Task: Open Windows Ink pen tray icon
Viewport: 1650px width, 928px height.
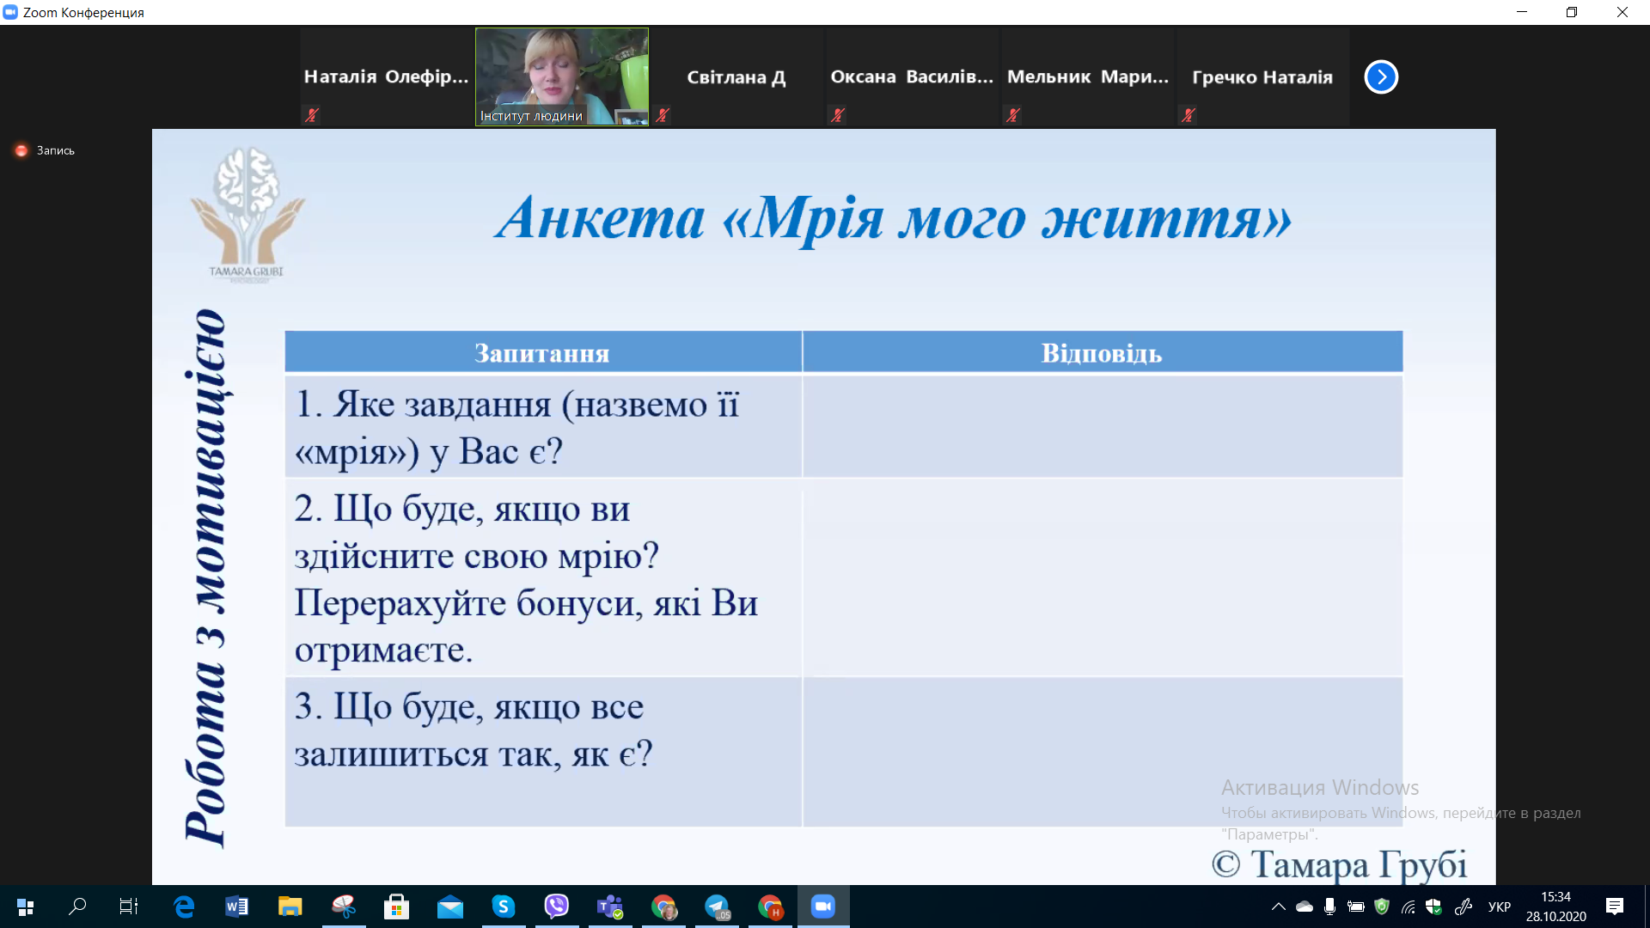Action: tap(1463, 907)
